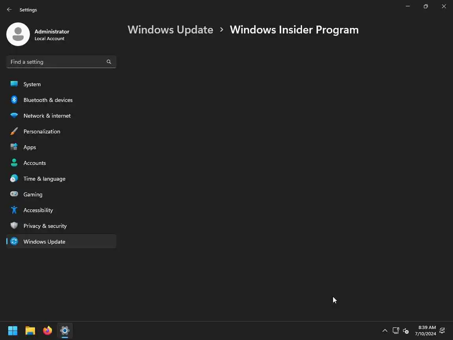Restore down the Settings window

(425, 6)
